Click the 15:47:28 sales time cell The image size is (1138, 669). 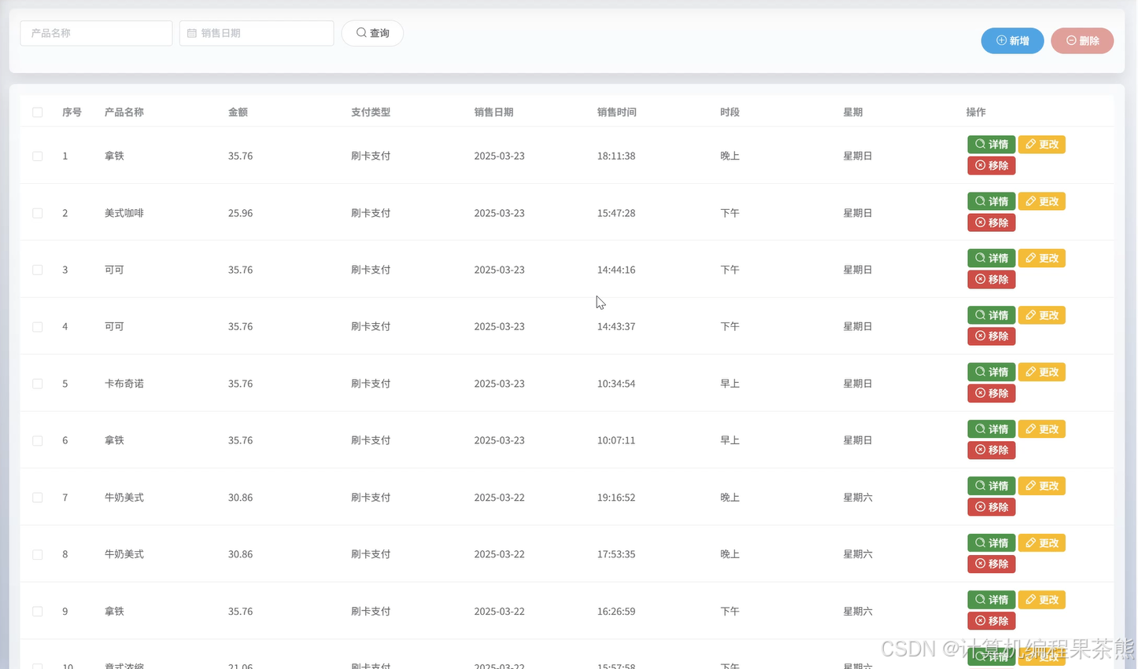coord(616,213)
